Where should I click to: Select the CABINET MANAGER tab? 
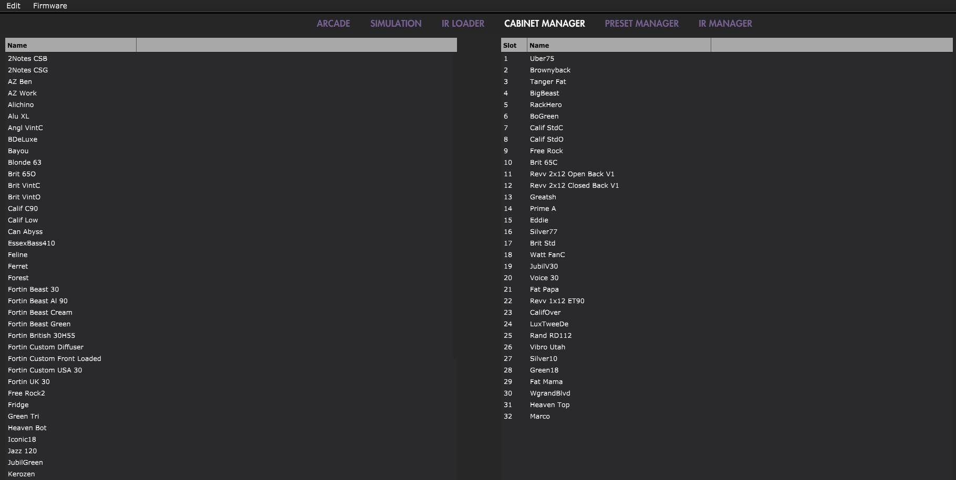click(544, 24)
